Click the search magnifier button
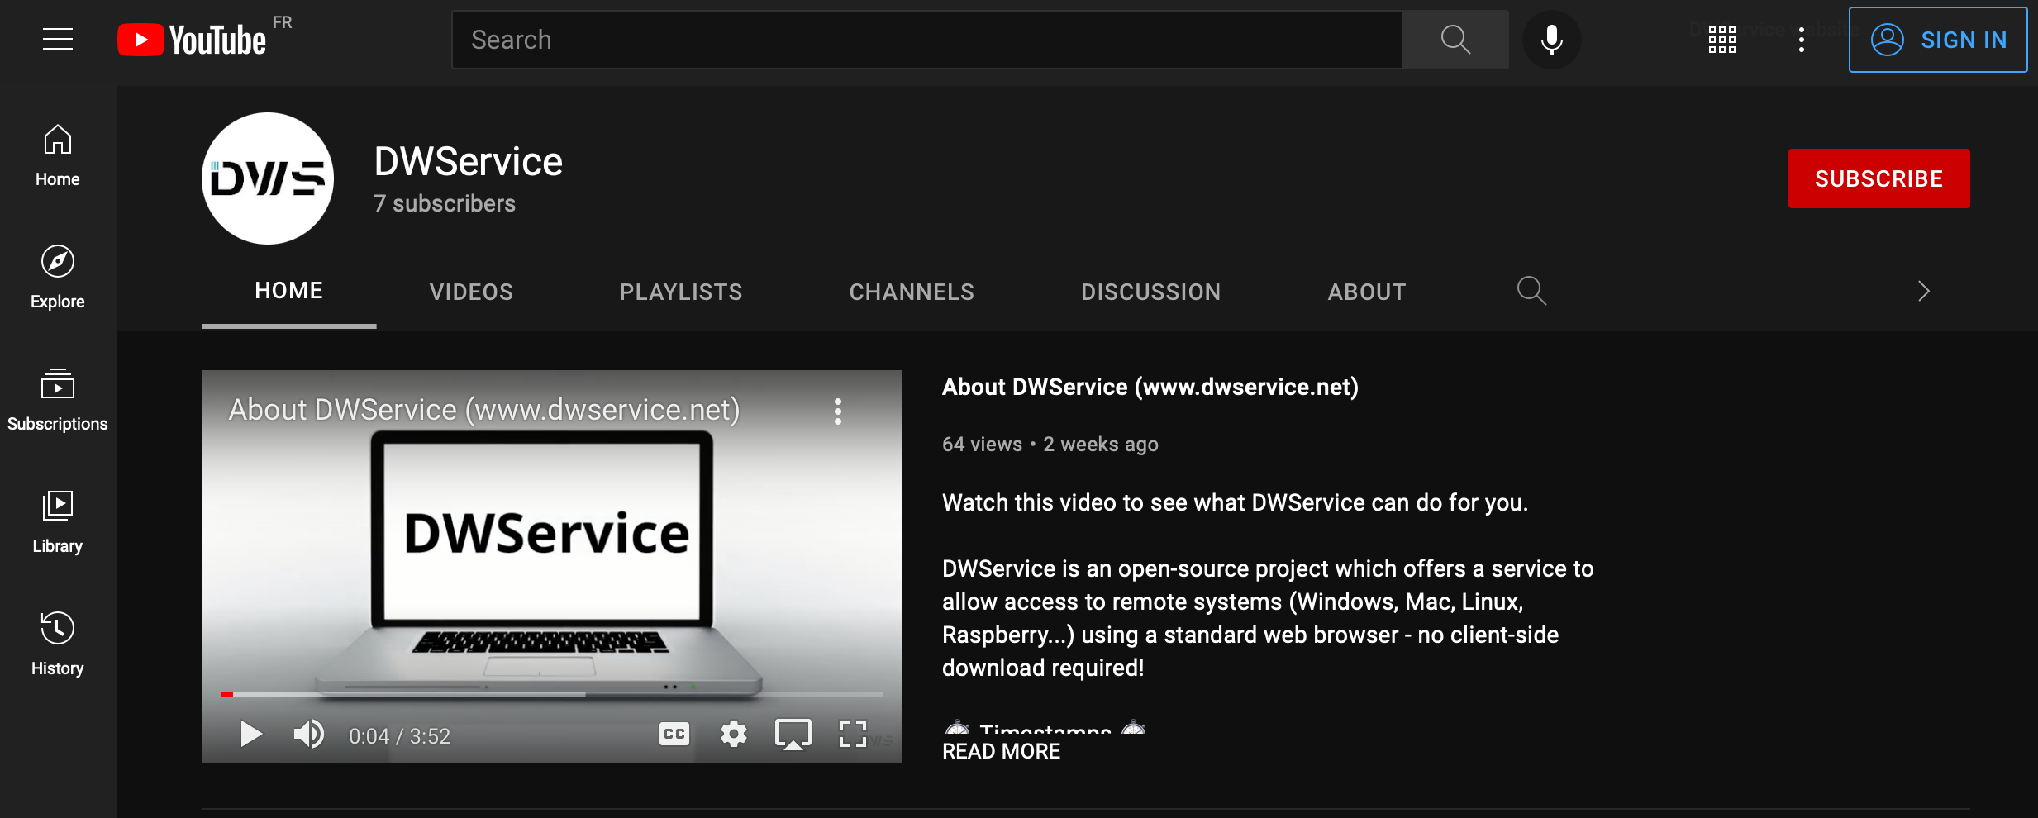This screenshot has height=818, width=2038. (1455, 40)
